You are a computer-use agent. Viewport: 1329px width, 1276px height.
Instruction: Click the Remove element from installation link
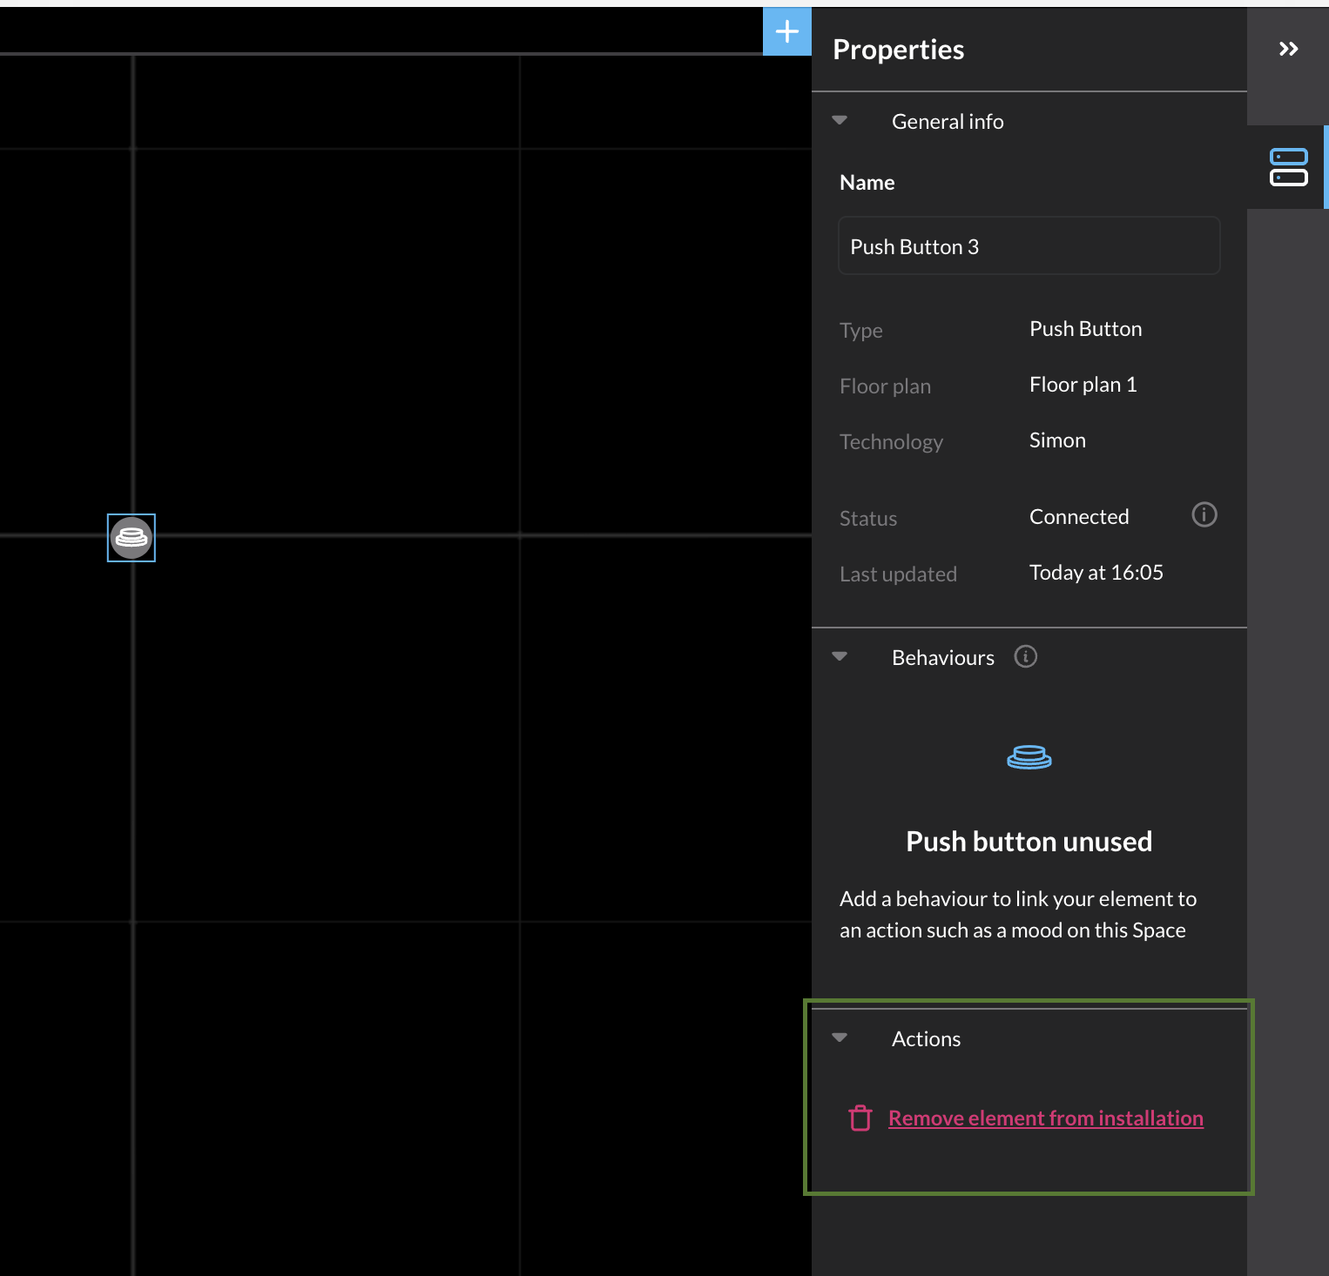tap(1045, 1118)
